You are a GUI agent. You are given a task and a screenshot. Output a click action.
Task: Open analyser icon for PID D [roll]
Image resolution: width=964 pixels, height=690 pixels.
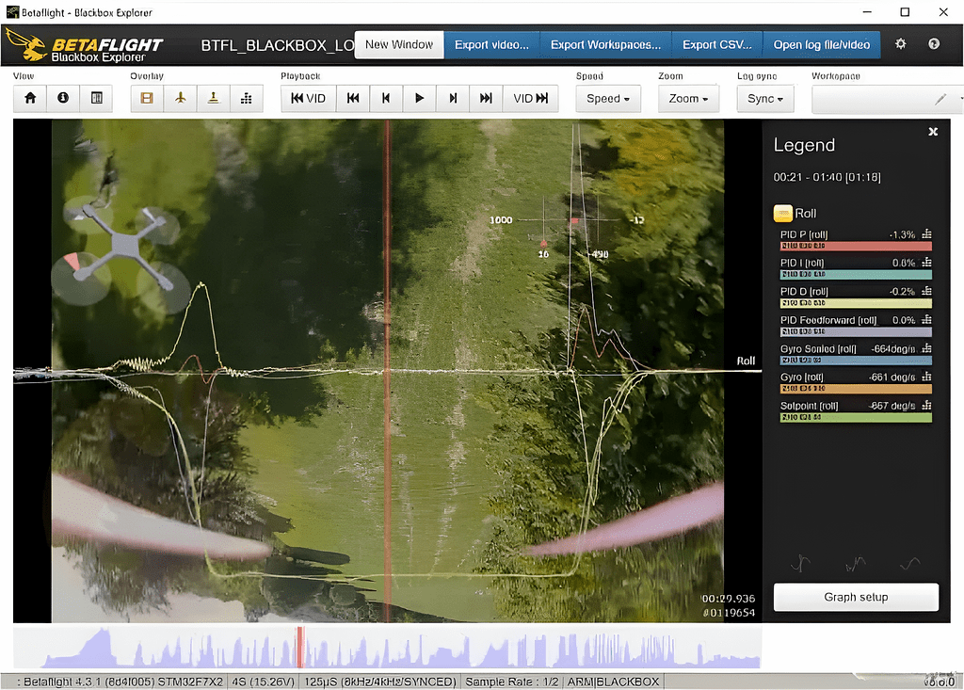pyautogui.click(x=926, y=291)
